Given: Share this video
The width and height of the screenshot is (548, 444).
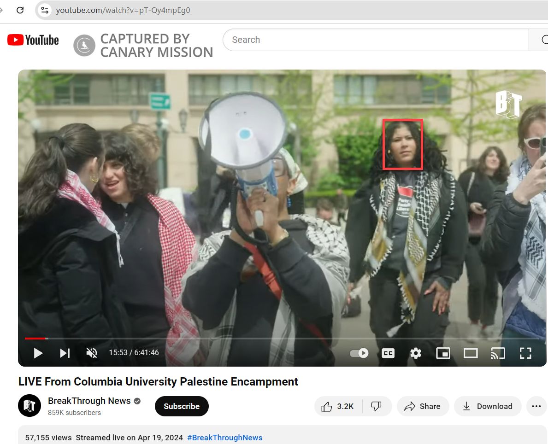Looking at the screenshot, I should (x=422, y=406).
